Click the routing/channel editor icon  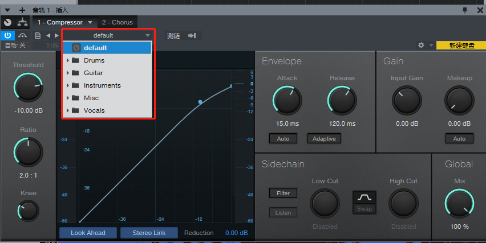coord(23,22)
